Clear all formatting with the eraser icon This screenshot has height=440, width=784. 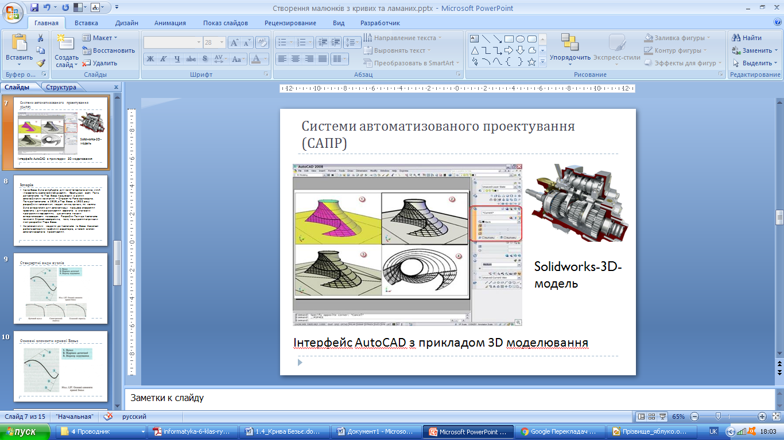[x=262, y=42]
